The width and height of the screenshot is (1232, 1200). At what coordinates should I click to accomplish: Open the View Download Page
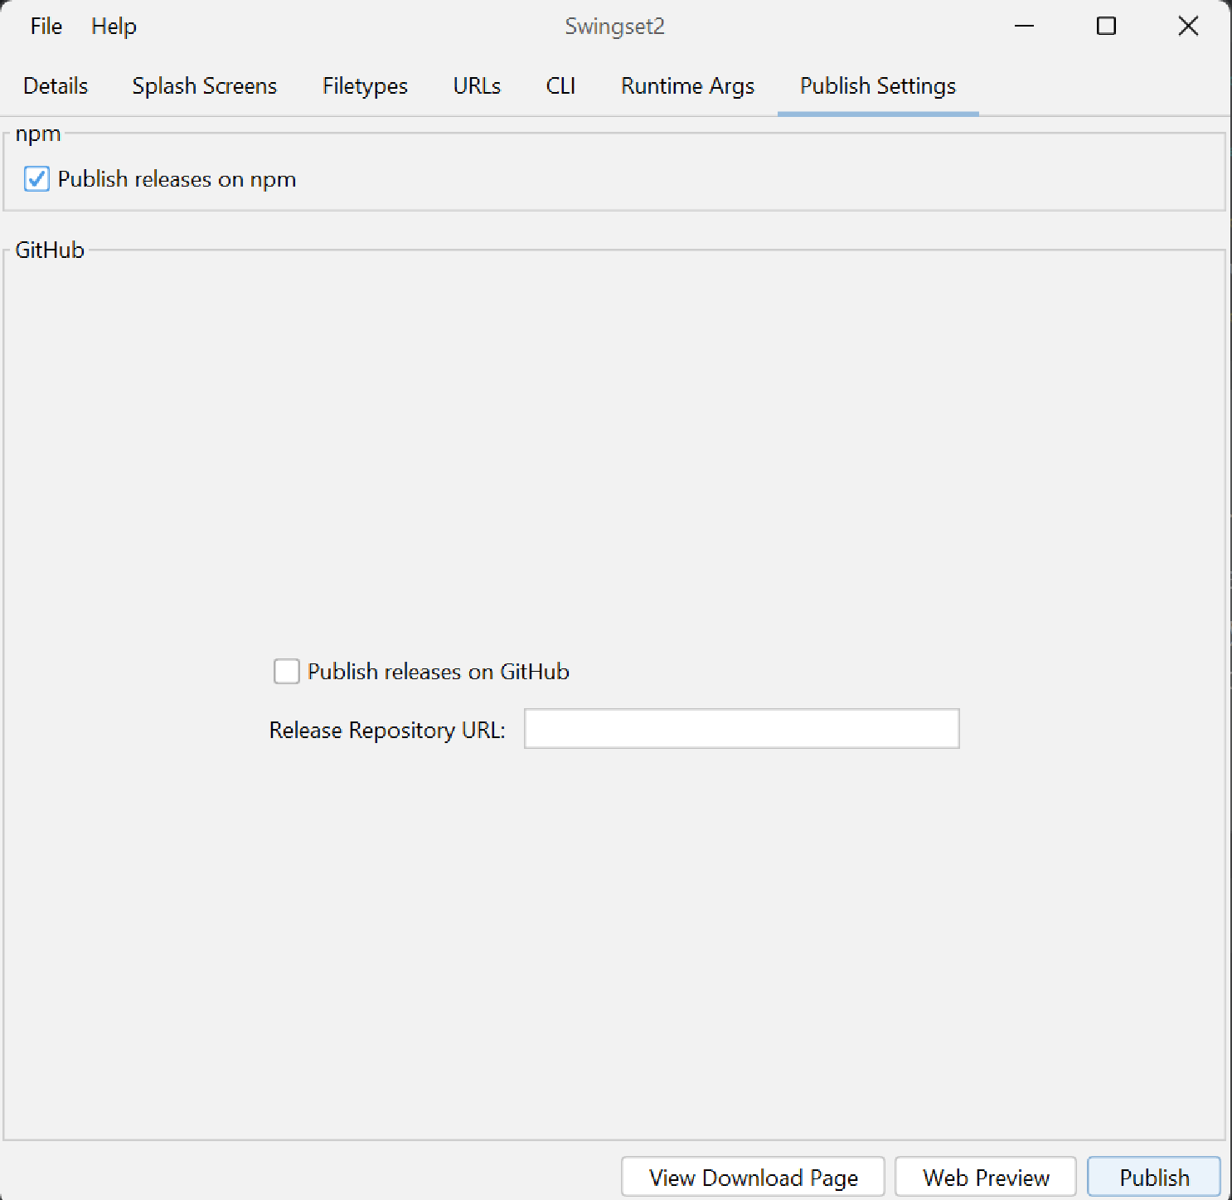(x=752, y=1177)
